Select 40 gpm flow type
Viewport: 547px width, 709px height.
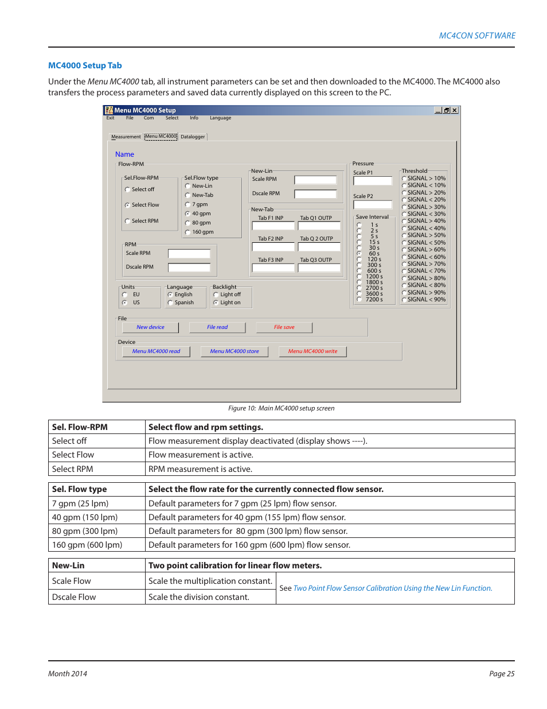(x=187, y=214)
